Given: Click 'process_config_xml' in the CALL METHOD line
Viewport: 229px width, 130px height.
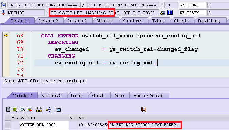Looking at the screenshot, I should pyautogui.click(x=170, y=36).
